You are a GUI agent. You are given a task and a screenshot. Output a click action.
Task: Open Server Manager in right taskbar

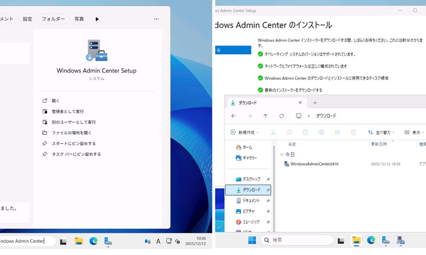pos(386,240)
